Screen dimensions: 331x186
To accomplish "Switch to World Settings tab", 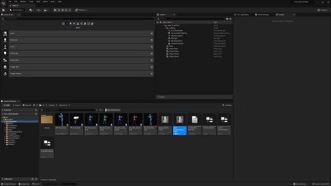I will click(262, 14).
